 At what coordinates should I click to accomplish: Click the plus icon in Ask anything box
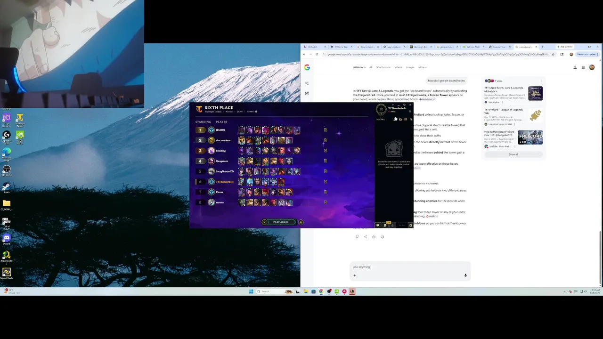[x=355, y=275]
